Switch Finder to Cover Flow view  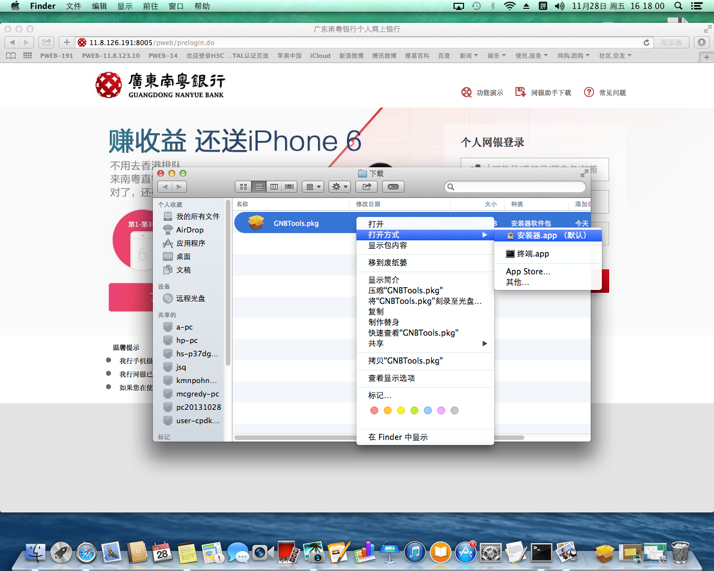click(290, 187)
